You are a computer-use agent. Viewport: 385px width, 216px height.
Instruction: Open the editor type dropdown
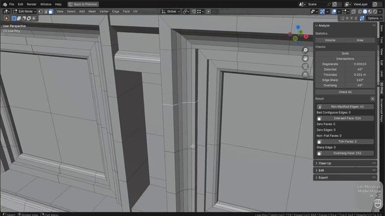(x=7, y=11)
